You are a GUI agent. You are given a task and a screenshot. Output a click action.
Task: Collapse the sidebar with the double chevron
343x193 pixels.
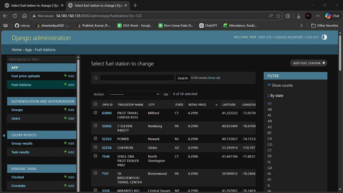(4, 135)
